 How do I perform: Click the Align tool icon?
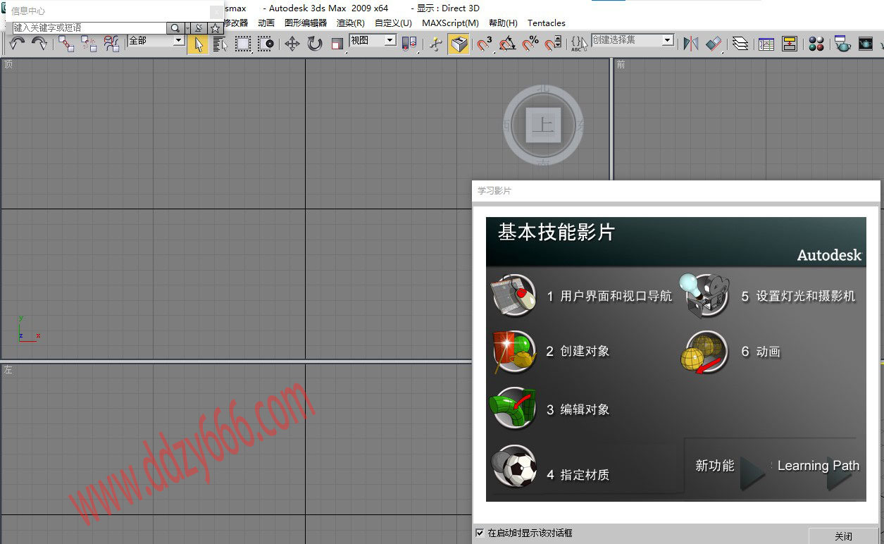(714, 44)
